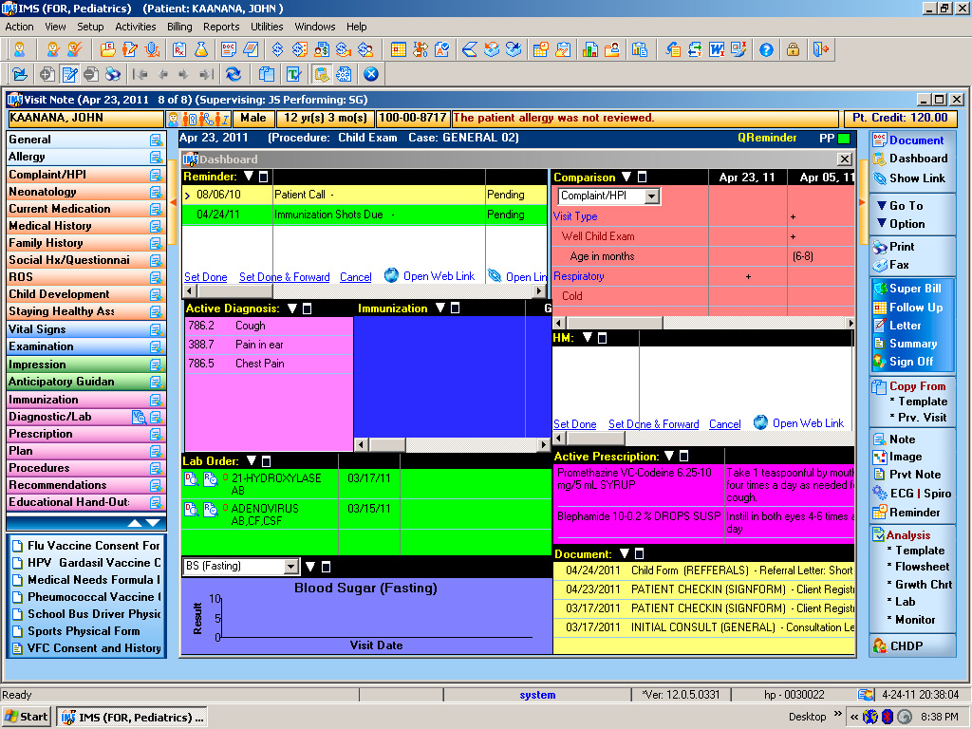Click the microphone dictation toolbar icon
Screen dimensions: 972x729
click(x=152, y=49)
